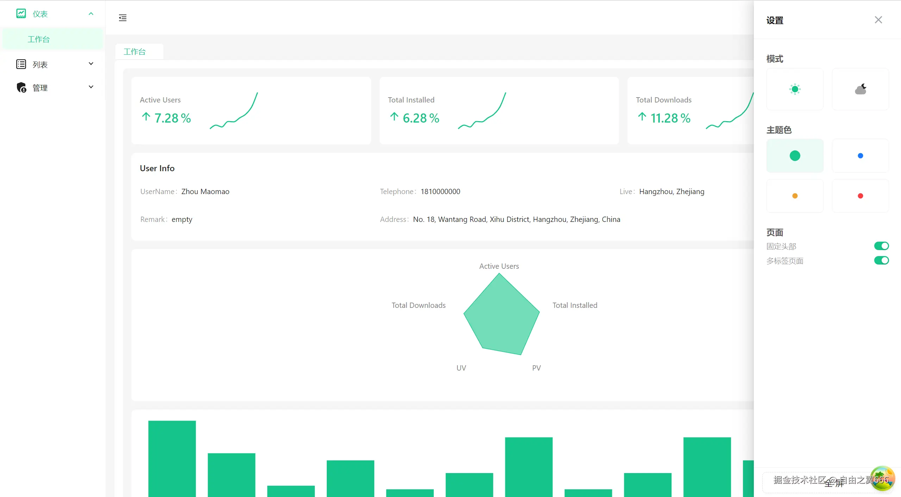Select the light mode sun icon
This screenshot has height=497, width=901.
click(795, 89)
